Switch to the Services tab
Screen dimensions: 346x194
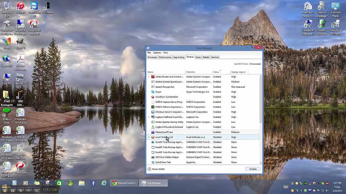pos(215,57)
